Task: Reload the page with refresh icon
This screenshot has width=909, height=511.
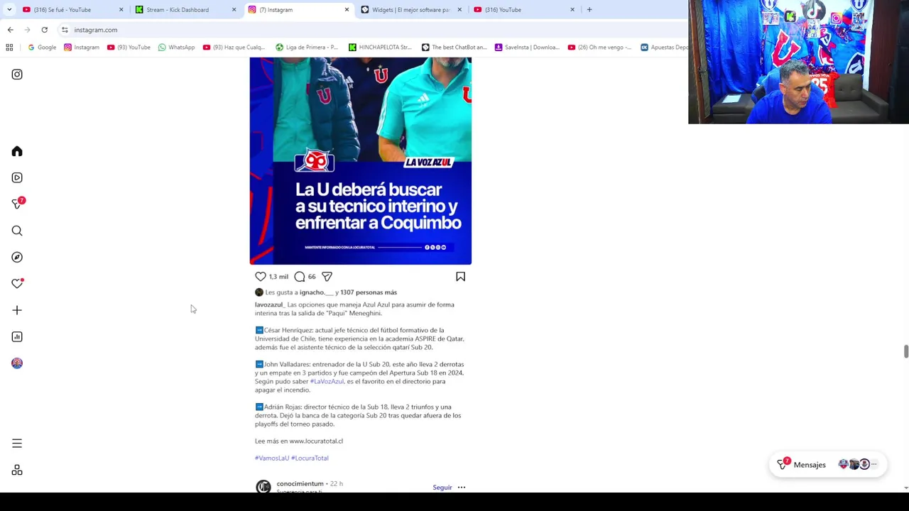Action: [x=44, y=30]
